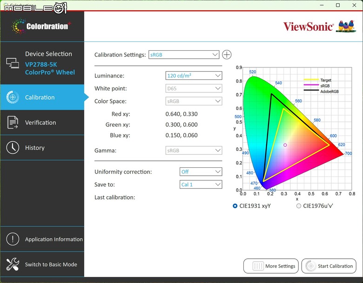Click the Application Information exclamation icon
Image resolution: width=363 pixels, height=283 pixels.
pos(13,239)
